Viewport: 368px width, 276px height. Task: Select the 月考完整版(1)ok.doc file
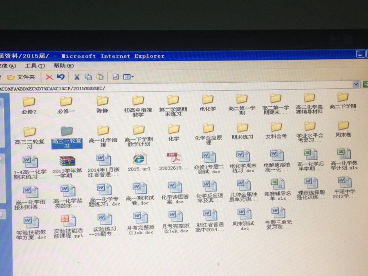click(141, 224)
